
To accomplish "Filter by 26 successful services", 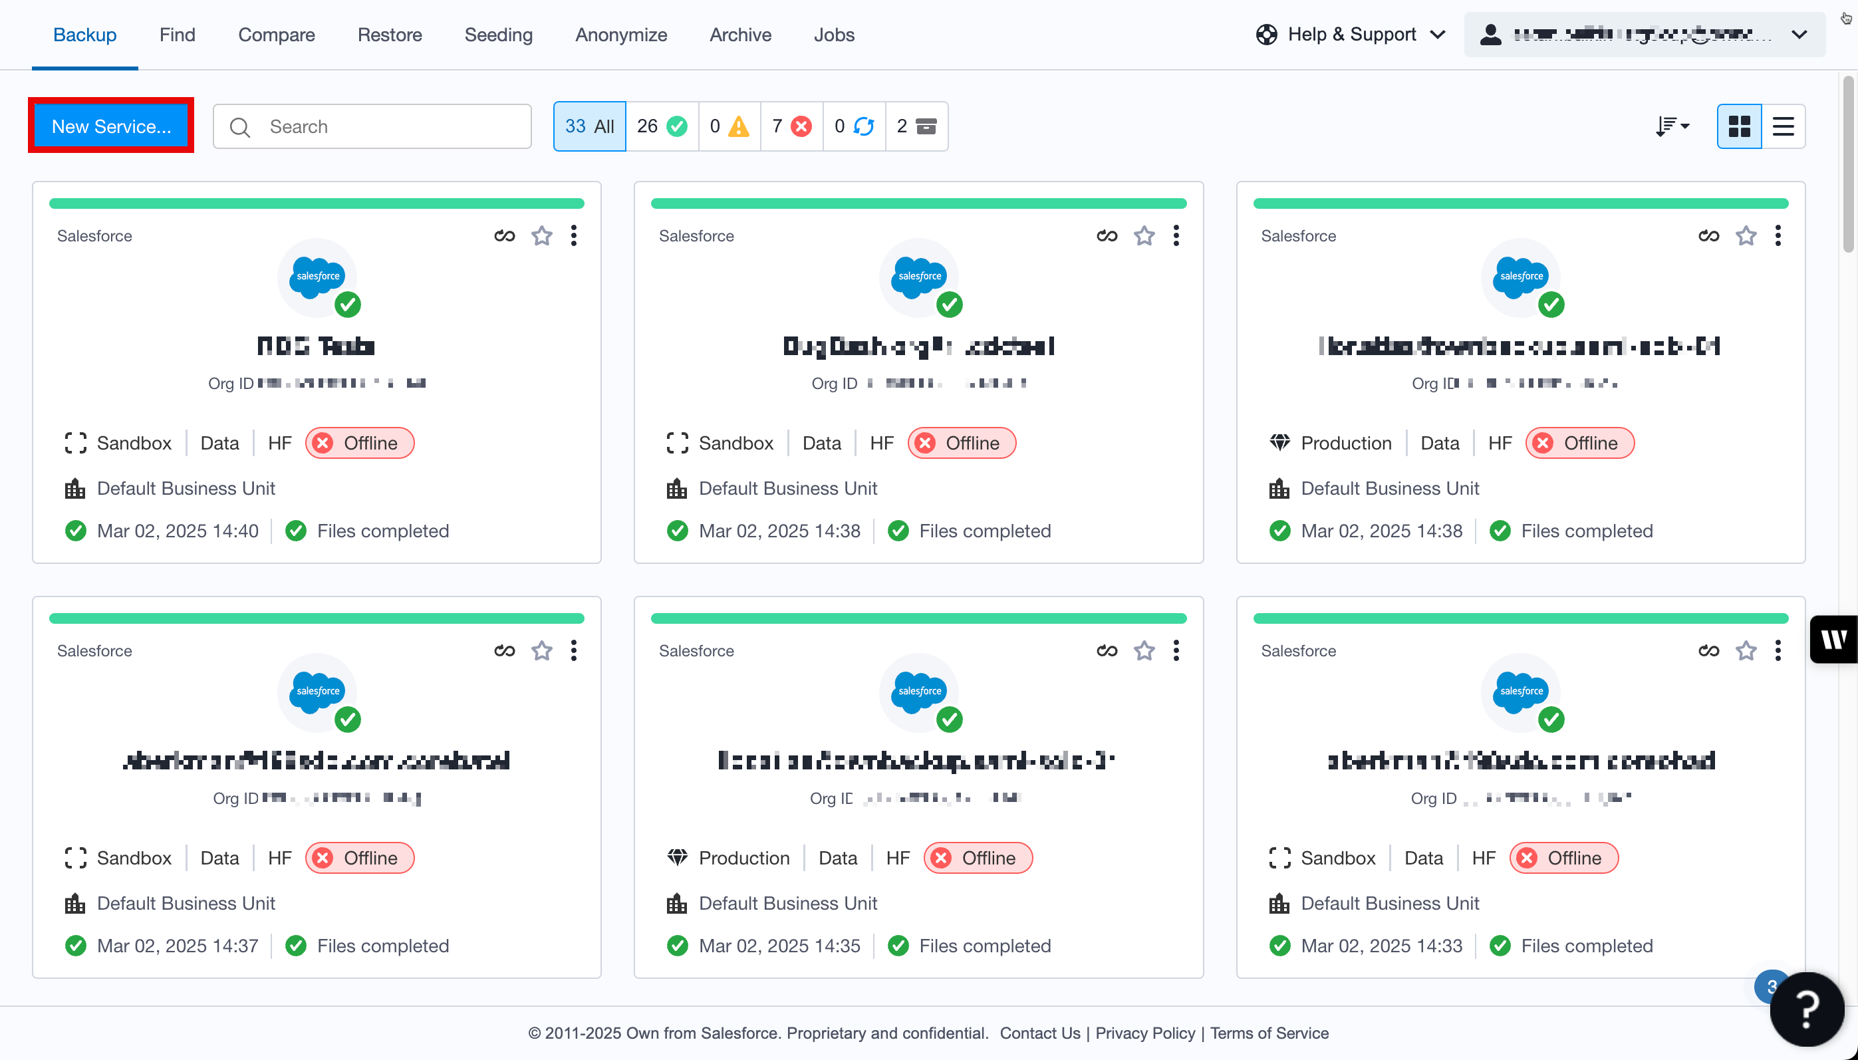I will pyautogui.click(x=661, y=126).
